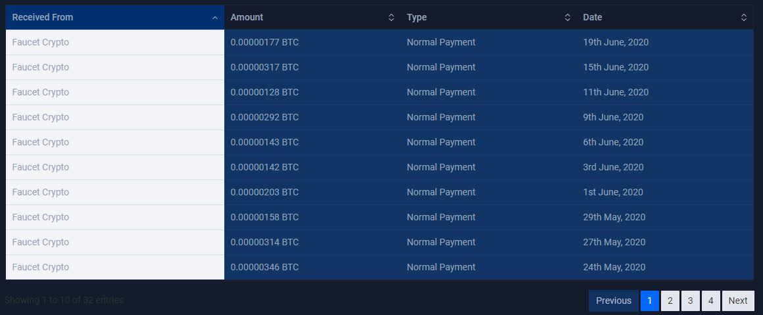Viewport: 763px width, 315px height.
Task: Select pagination page 1
Action: tap(650, 301)
